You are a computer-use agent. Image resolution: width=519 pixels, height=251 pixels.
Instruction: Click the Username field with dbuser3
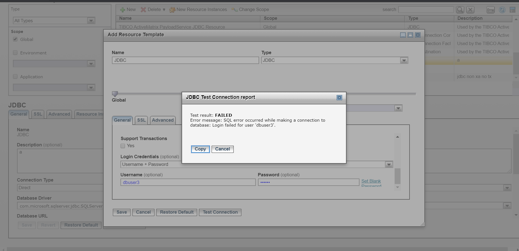tap(188, 182)
